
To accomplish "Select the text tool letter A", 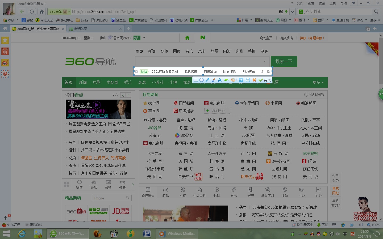I will pos(219,80).
